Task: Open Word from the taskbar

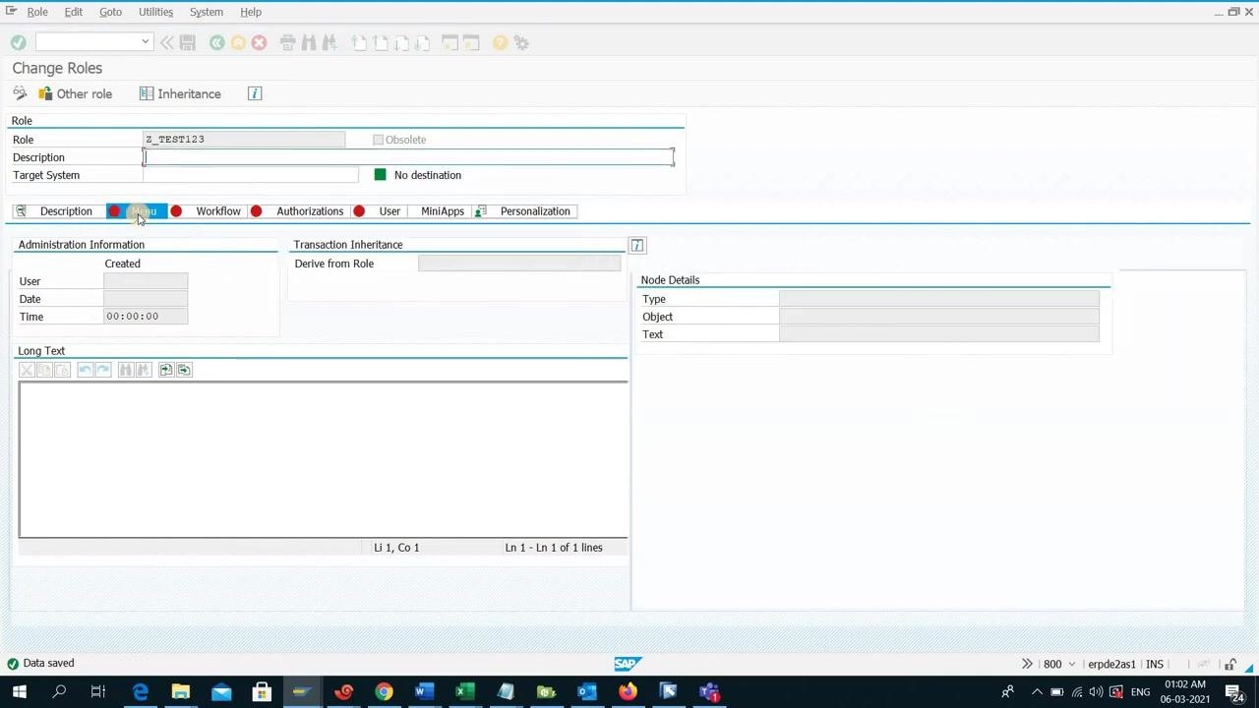Action: 423,692
